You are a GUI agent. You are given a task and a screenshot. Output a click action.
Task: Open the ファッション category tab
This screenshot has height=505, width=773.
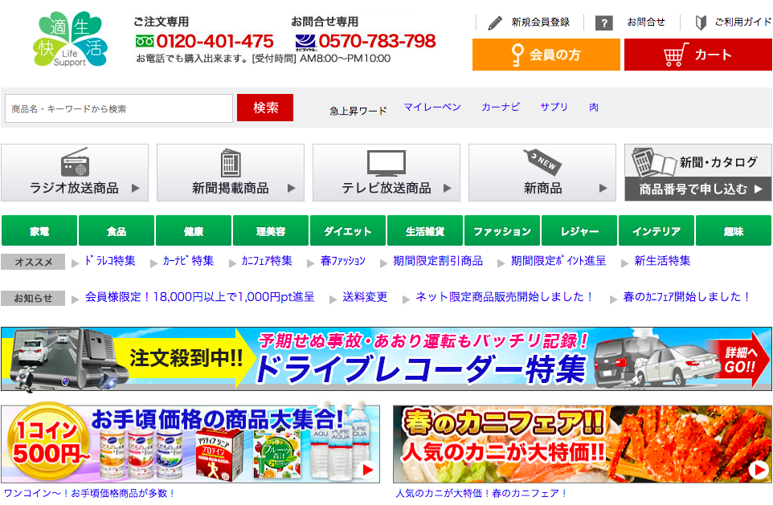[502, 230]
